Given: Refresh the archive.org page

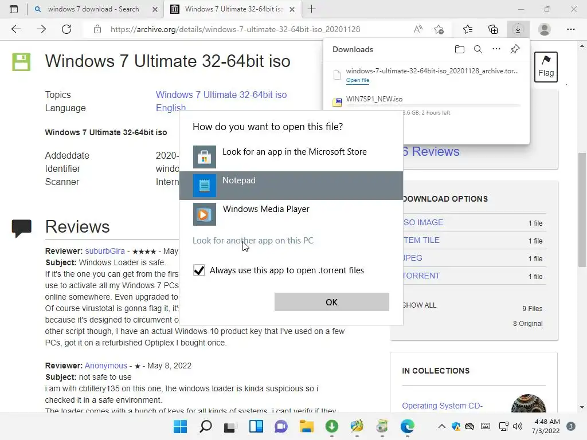Looking at the screenshot, I should pyautogui.click(x=66, y=29).
